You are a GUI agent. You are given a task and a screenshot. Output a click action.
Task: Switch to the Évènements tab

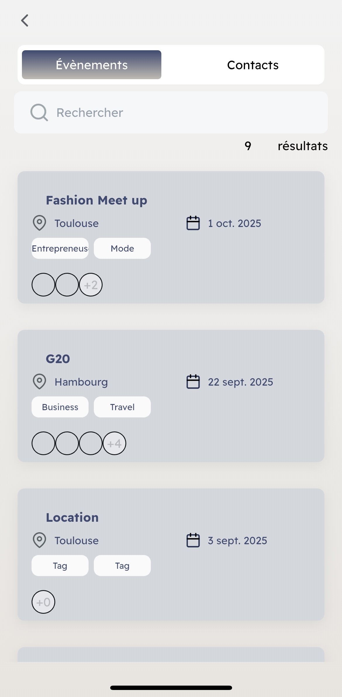pos(91,65)
